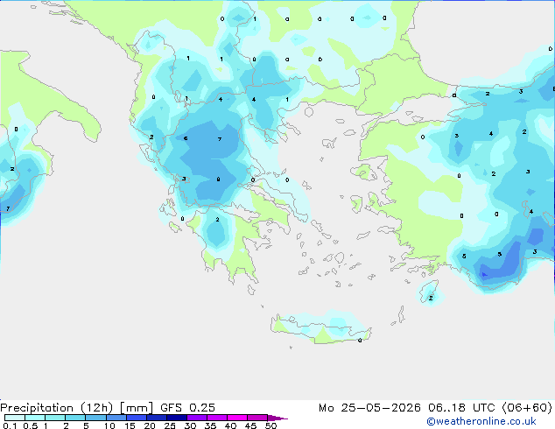The image size is (555, 429).
Task: Click the '0.1' legend scale value
Action: [x=10, y=425]
